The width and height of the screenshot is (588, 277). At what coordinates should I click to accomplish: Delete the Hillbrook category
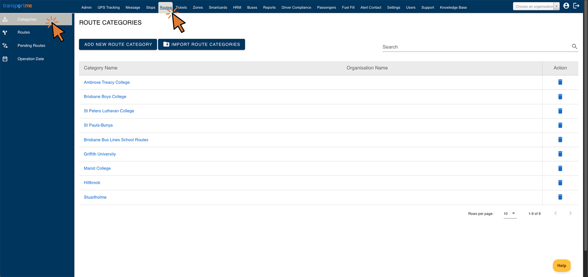[x=560, y=183]
